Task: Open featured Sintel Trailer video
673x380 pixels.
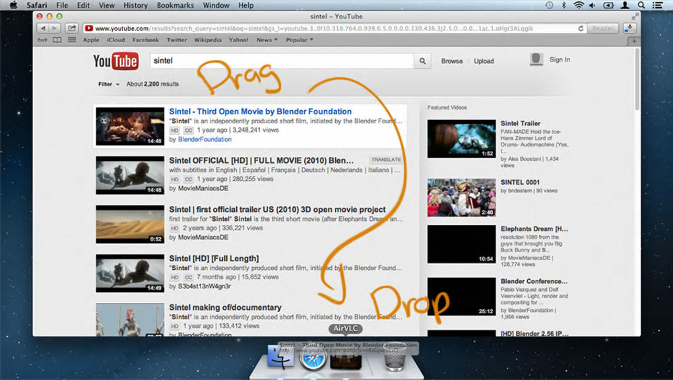Action: [x=520, y=123]
